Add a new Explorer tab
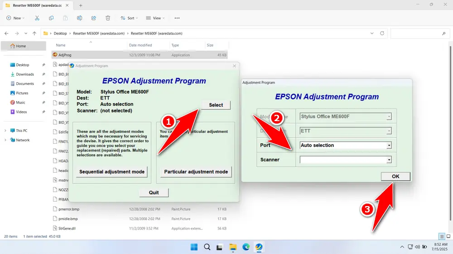The image size is (453, 254). tap(81, 5)
